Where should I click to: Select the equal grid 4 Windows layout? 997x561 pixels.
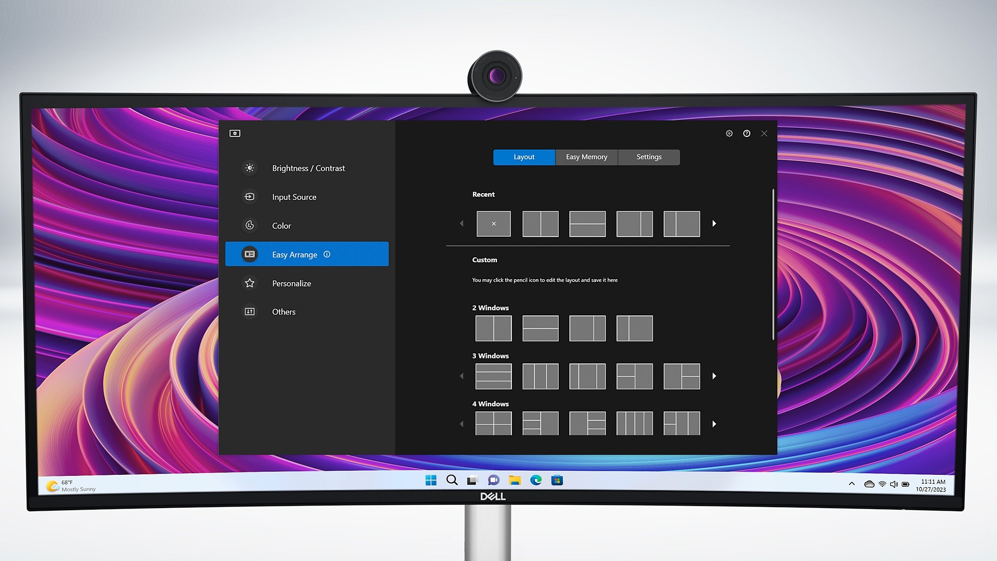(493, 423)
